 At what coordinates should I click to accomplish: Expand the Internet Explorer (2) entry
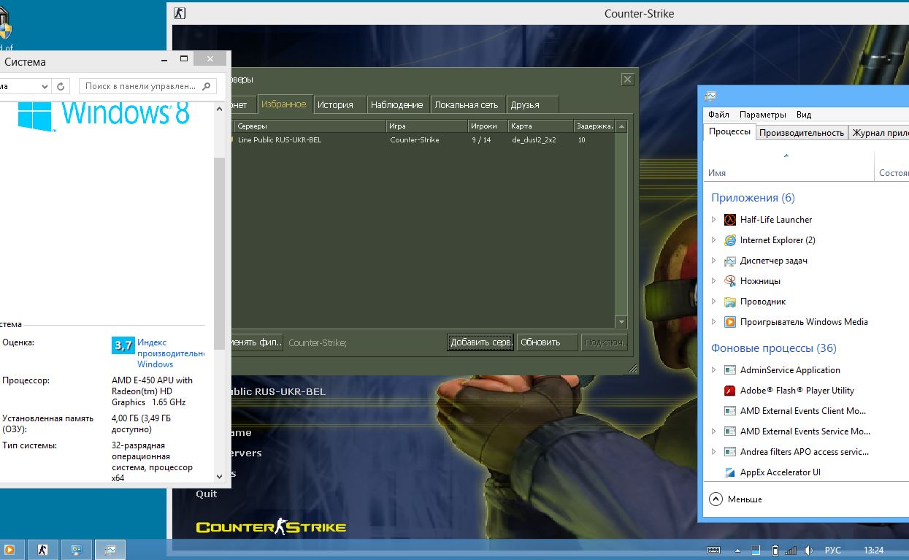pyautogui.click(x=714, y=240)
